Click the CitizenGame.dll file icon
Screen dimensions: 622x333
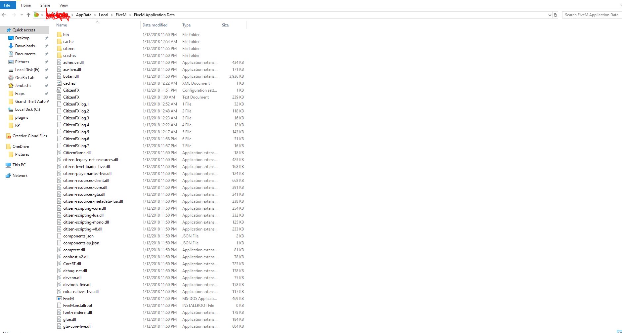(x=59, y=152)
